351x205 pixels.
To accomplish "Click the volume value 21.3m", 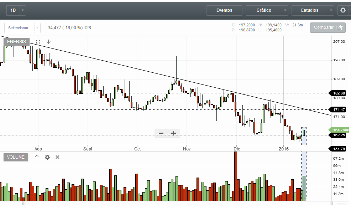I will click(x=297, y=25).
